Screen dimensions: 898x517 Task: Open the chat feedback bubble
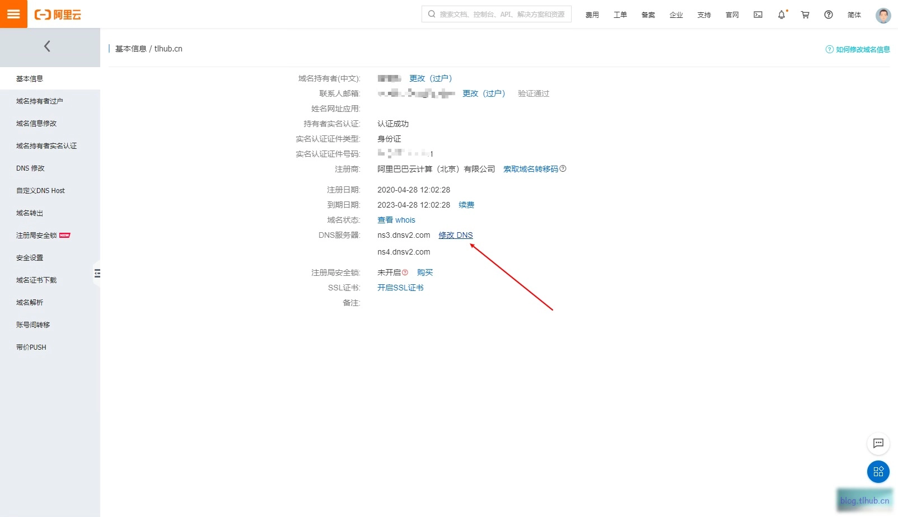point(878,443)
